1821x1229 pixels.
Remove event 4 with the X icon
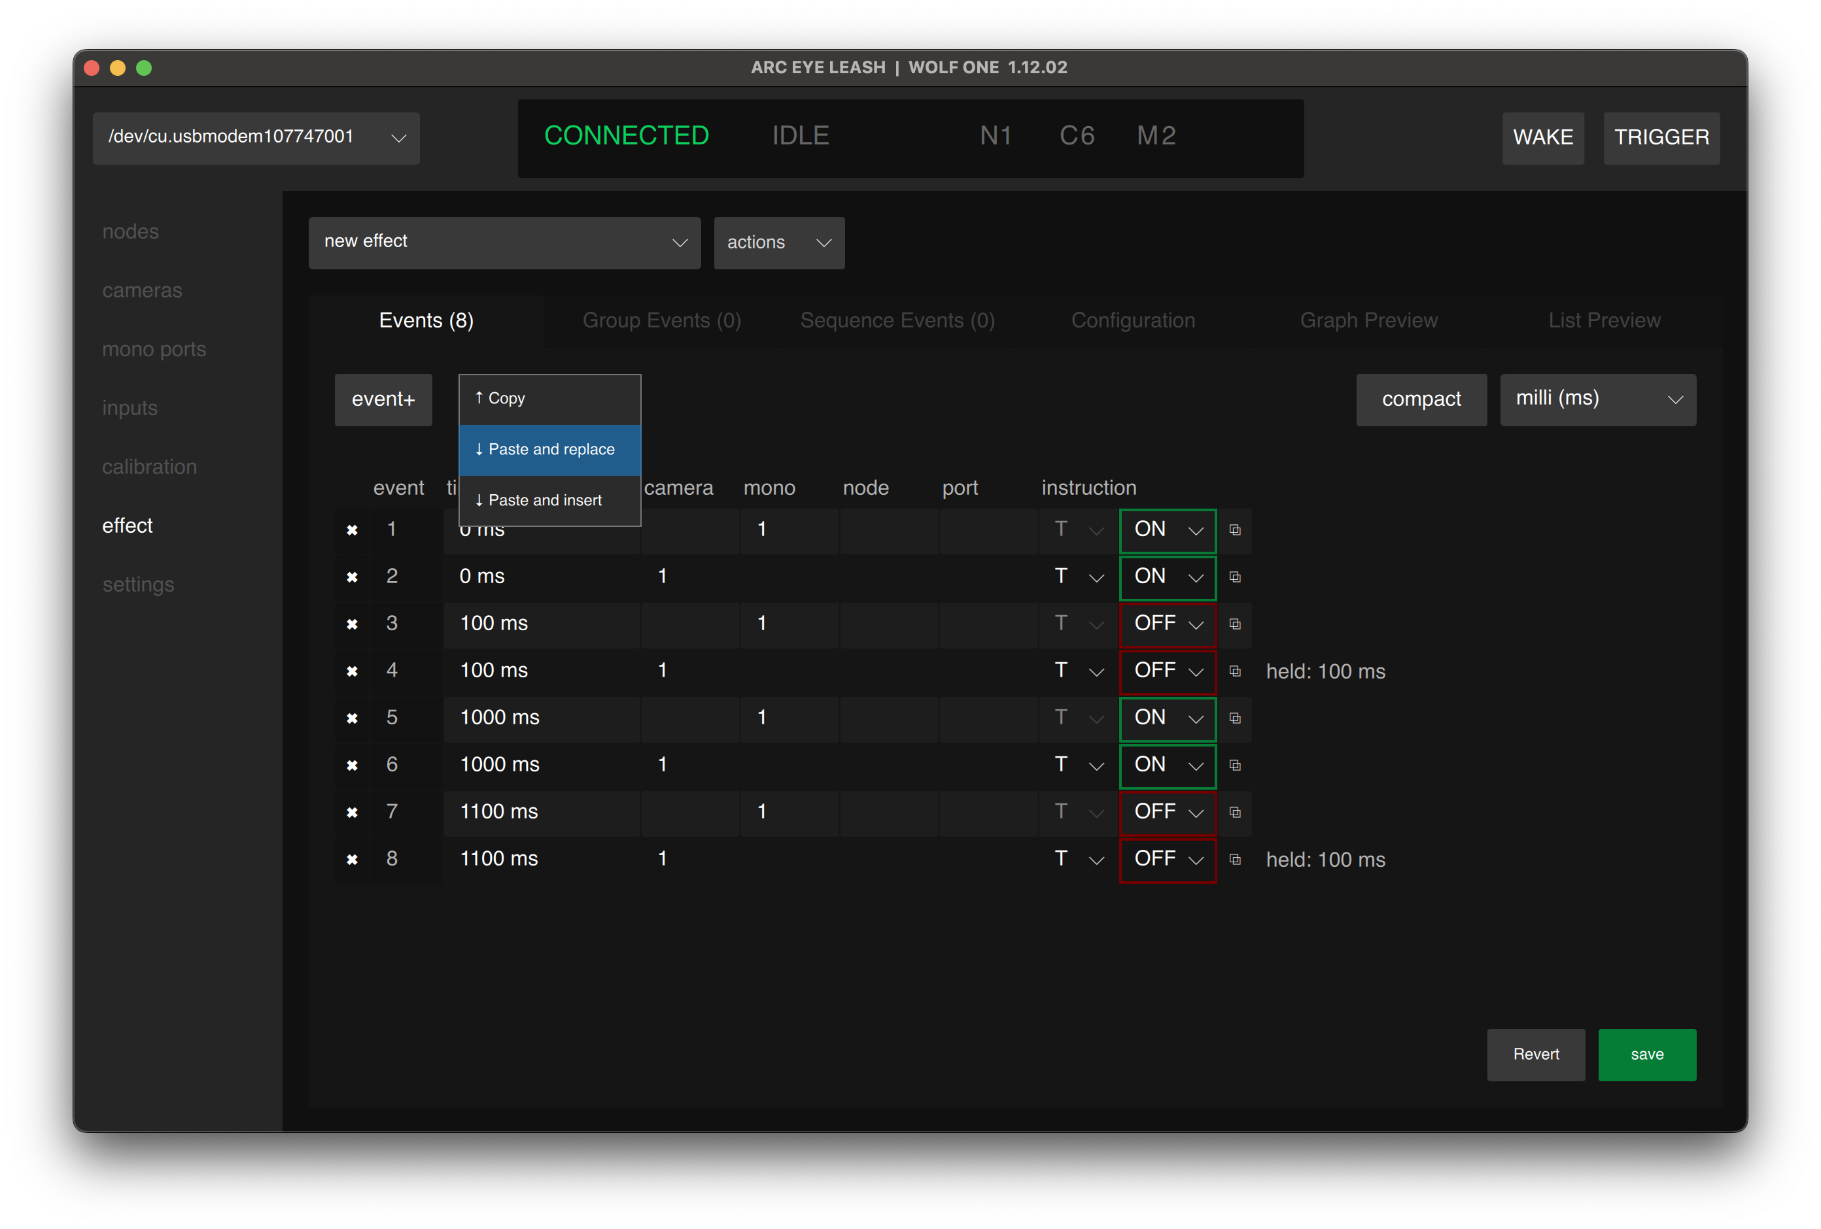tap(352, 671)
